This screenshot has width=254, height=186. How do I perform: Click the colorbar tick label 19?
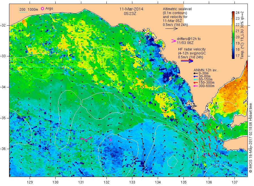tap(237, 43)
